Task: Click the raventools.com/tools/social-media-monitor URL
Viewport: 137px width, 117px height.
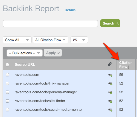Action: coord(49,110)
